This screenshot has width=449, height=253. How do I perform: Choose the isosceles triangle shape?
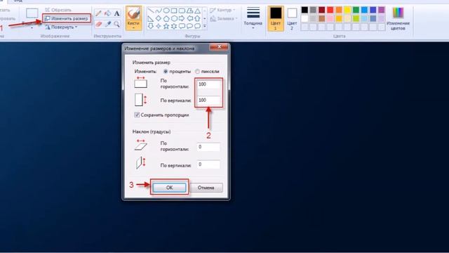coord(197,11)
